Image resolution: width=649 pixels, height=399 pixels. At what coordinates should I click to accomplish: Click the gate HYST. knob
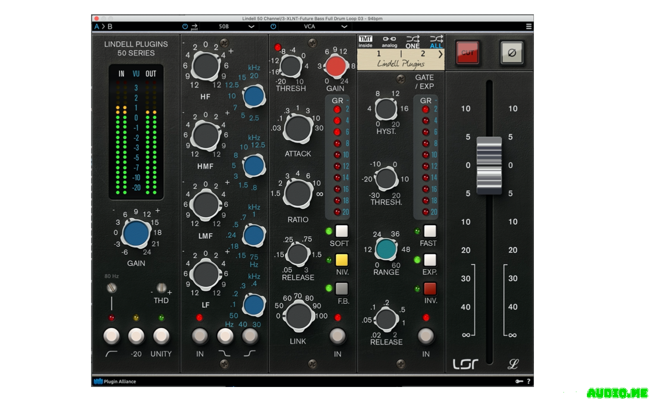(x=386, y=109)
